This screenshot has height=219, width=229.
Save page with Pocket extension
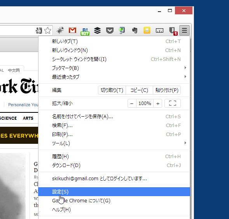[x=110, y=31]
